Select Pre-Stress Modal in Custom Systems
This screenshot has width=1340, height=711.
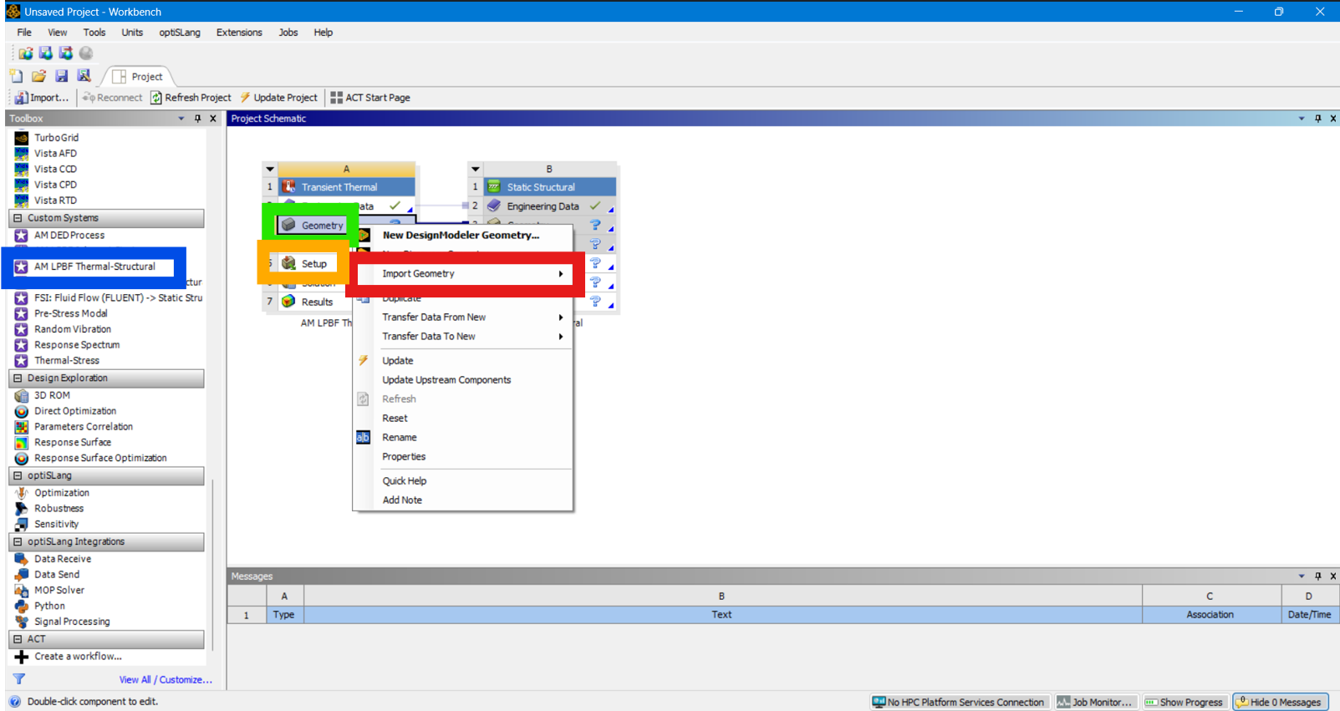tap(71, 314)
